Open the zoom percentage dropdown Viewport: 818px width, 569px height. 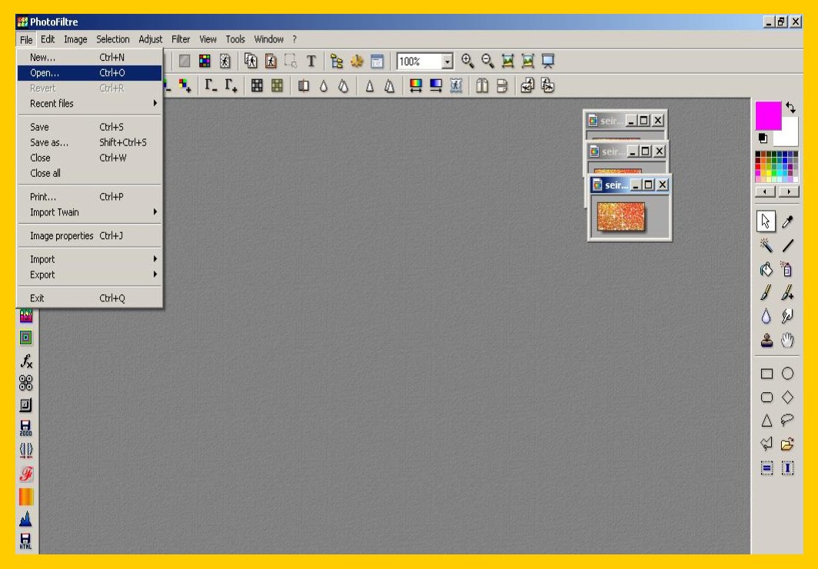point(447,62)
